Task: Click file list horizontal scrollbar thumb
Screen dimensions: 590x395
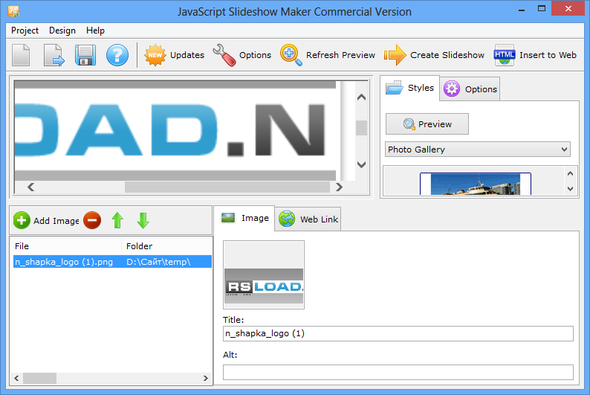Action: pos(39,378)
